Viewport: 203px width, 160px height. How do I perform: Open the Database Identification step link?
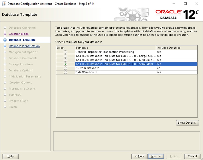[24, 46]
